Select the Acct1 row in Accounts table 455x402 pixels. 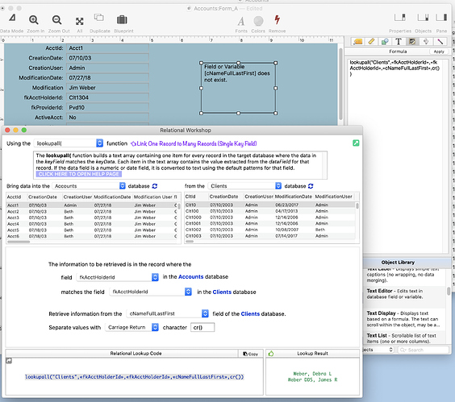(92, 205)
